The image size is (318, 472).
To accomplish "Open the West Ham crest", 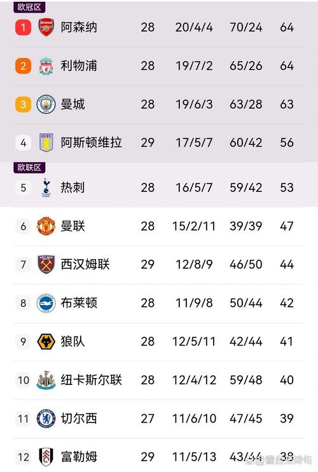I will tap(46, 264).
